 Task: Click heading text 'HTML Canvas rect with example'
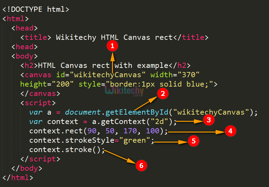[103, 65]
